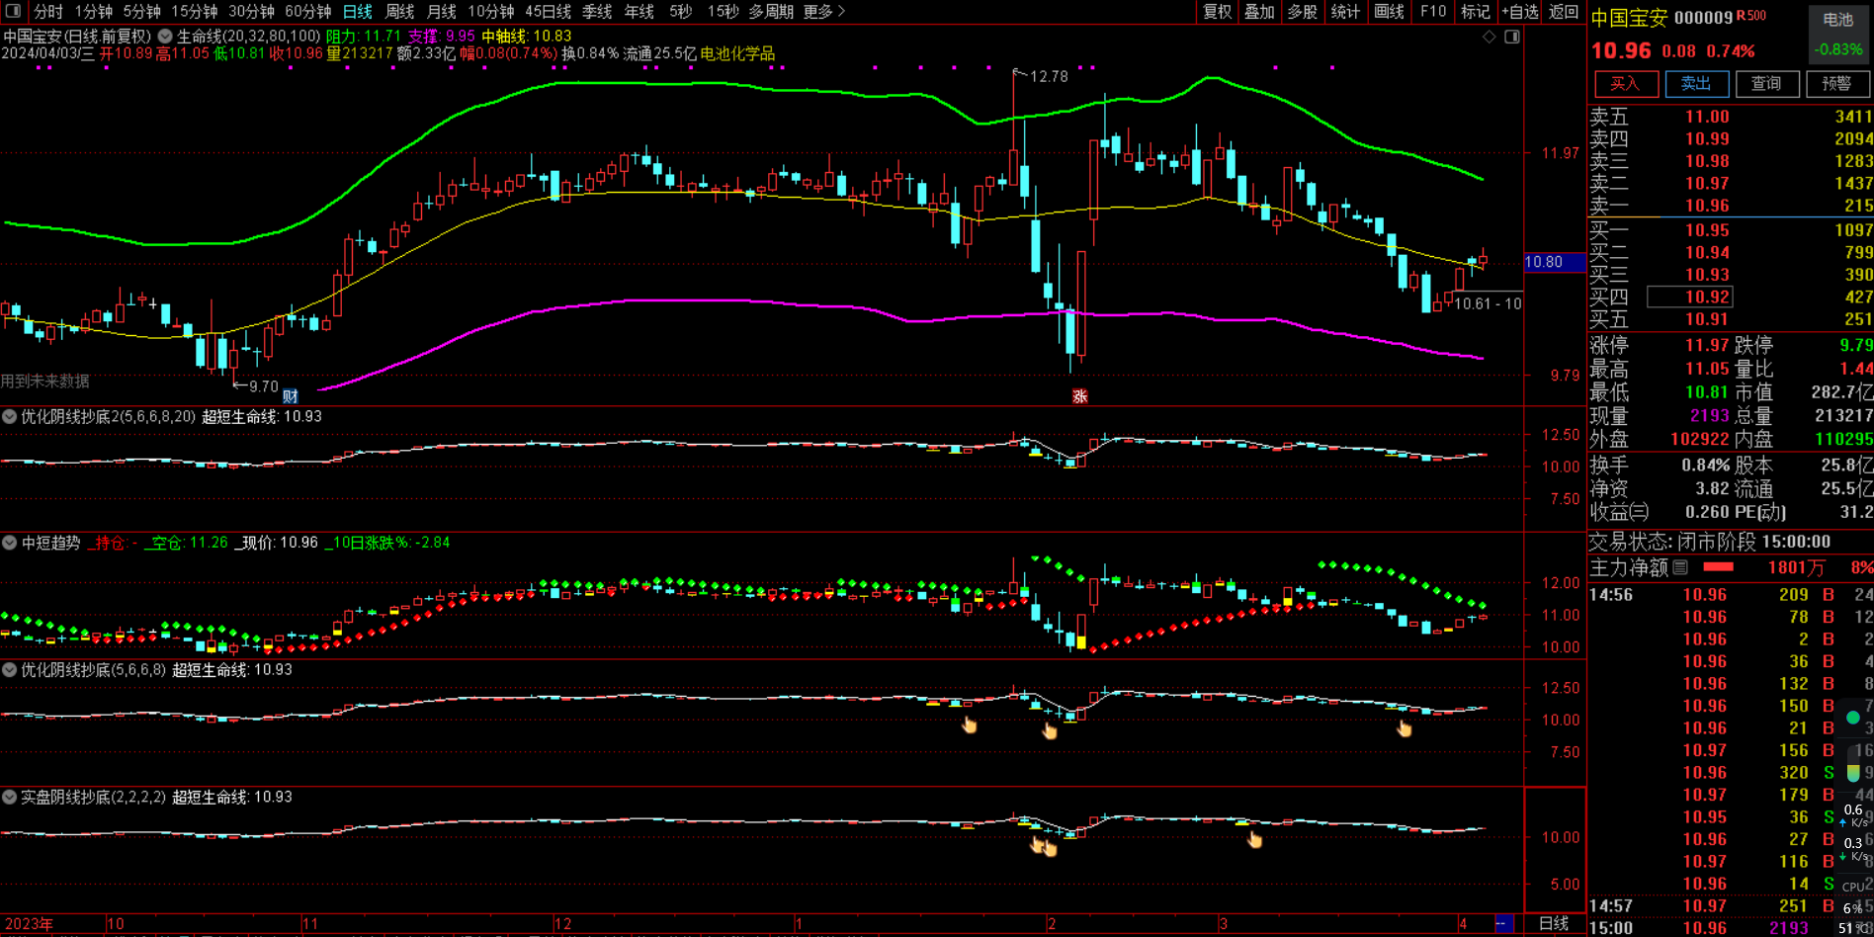Click the diamond icon above the chart
This screenshot has width=1874, height=937.
pyautogui.click(x=1490, y=37)
